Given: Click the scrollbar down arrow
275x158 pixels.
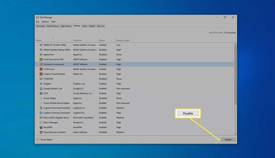Looking at the screenshot, I should point(235,134).
